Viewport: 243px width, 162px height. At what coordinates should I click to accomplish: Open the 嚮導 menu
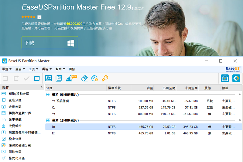click(x=47, y=69)
